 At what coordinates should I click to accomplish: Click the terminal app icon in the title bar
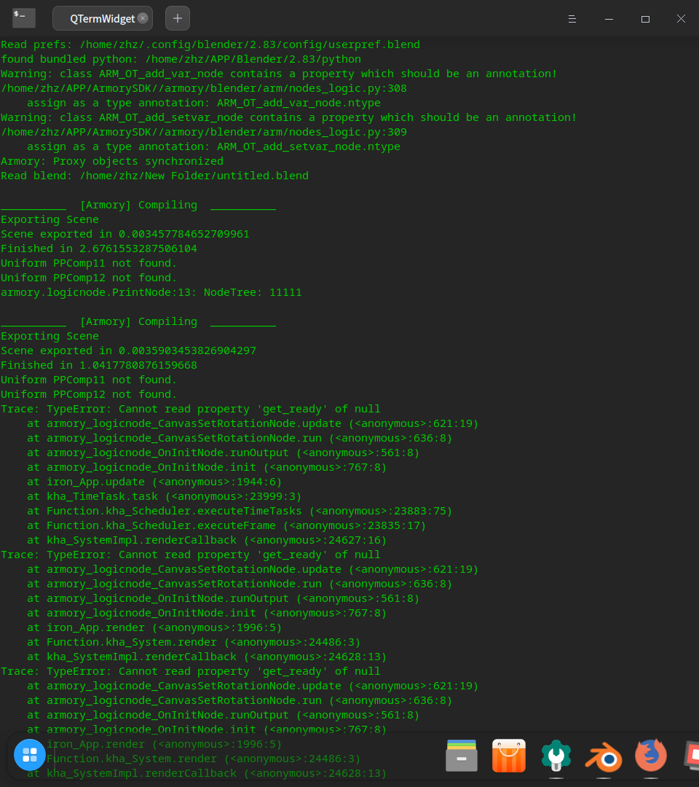[x=23, y=18]
